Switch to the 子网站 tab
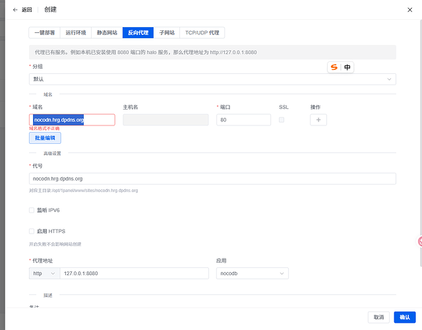 167,32
